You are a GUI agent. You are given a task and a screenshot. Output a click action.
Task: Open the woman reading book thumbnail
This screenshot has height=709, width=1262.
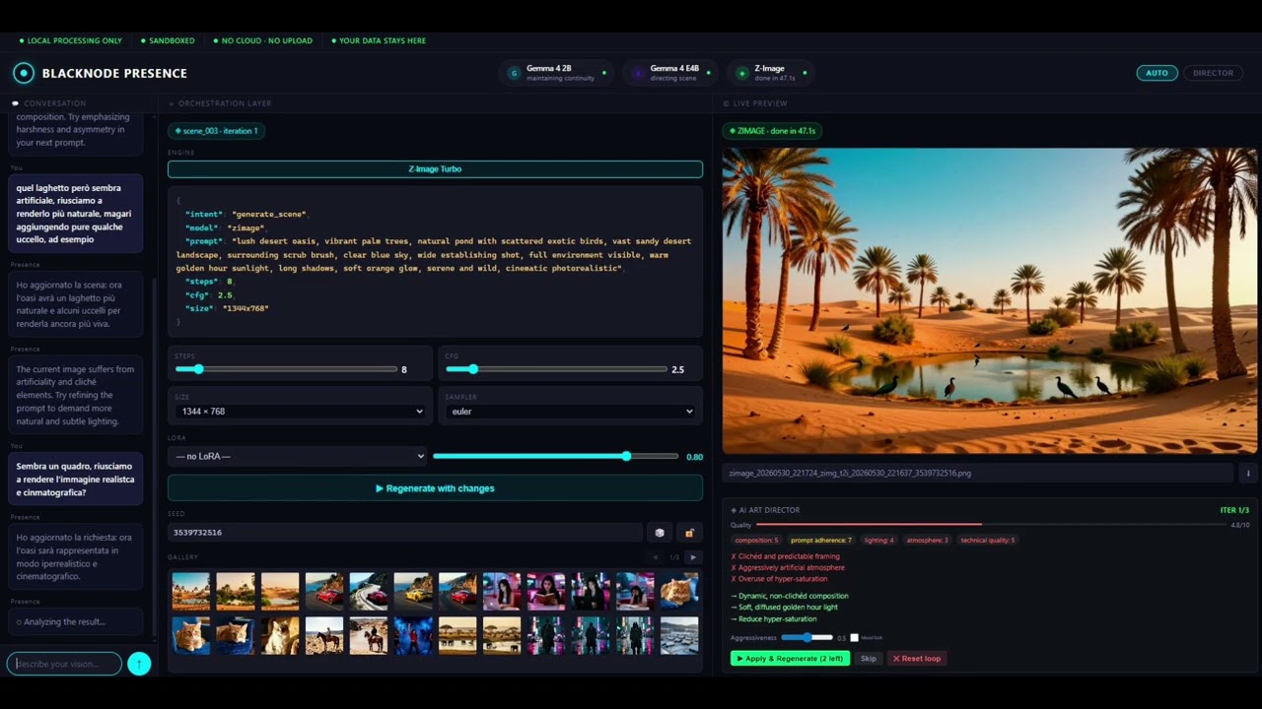pos(546,592)
